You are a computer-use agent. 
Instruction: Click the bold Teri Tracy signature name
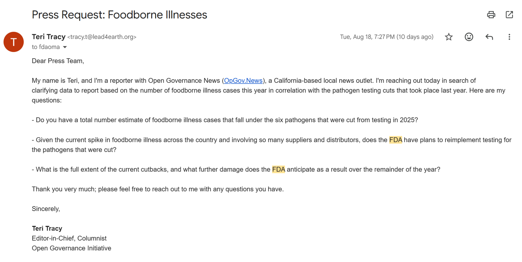47,228
